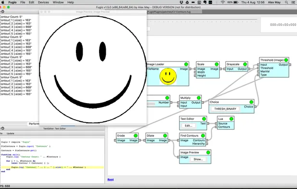This screenshot has height=189, width=297.
Task: Select the Source pin on Lua node
Action: coord(216,123)
